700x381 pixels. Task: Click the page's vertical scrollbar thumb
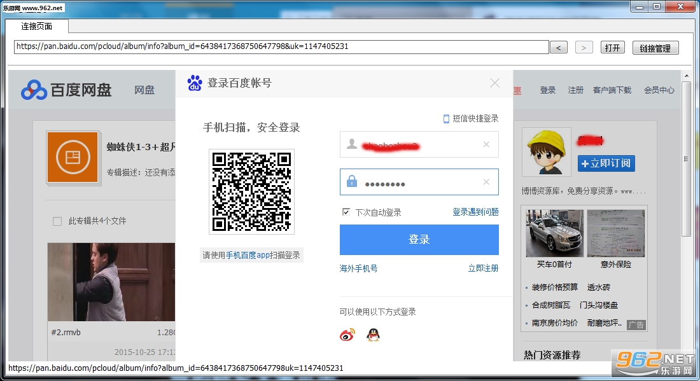pos(686,158)
